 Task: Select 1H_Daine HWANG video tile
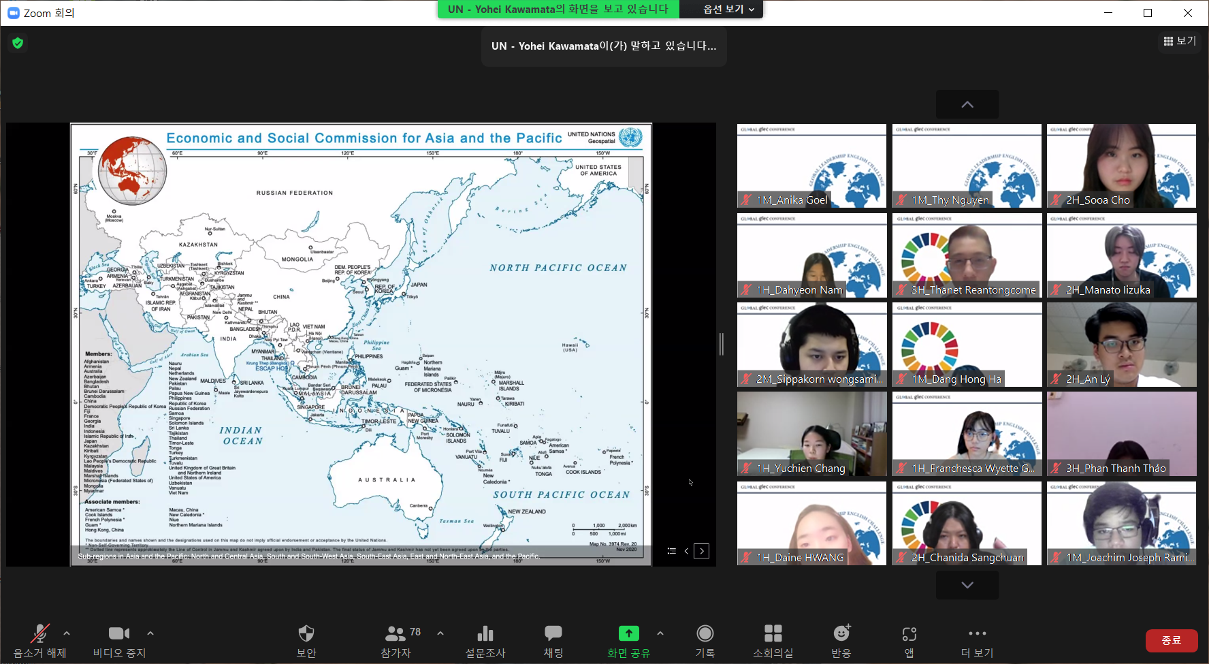[x=811, y=523]
